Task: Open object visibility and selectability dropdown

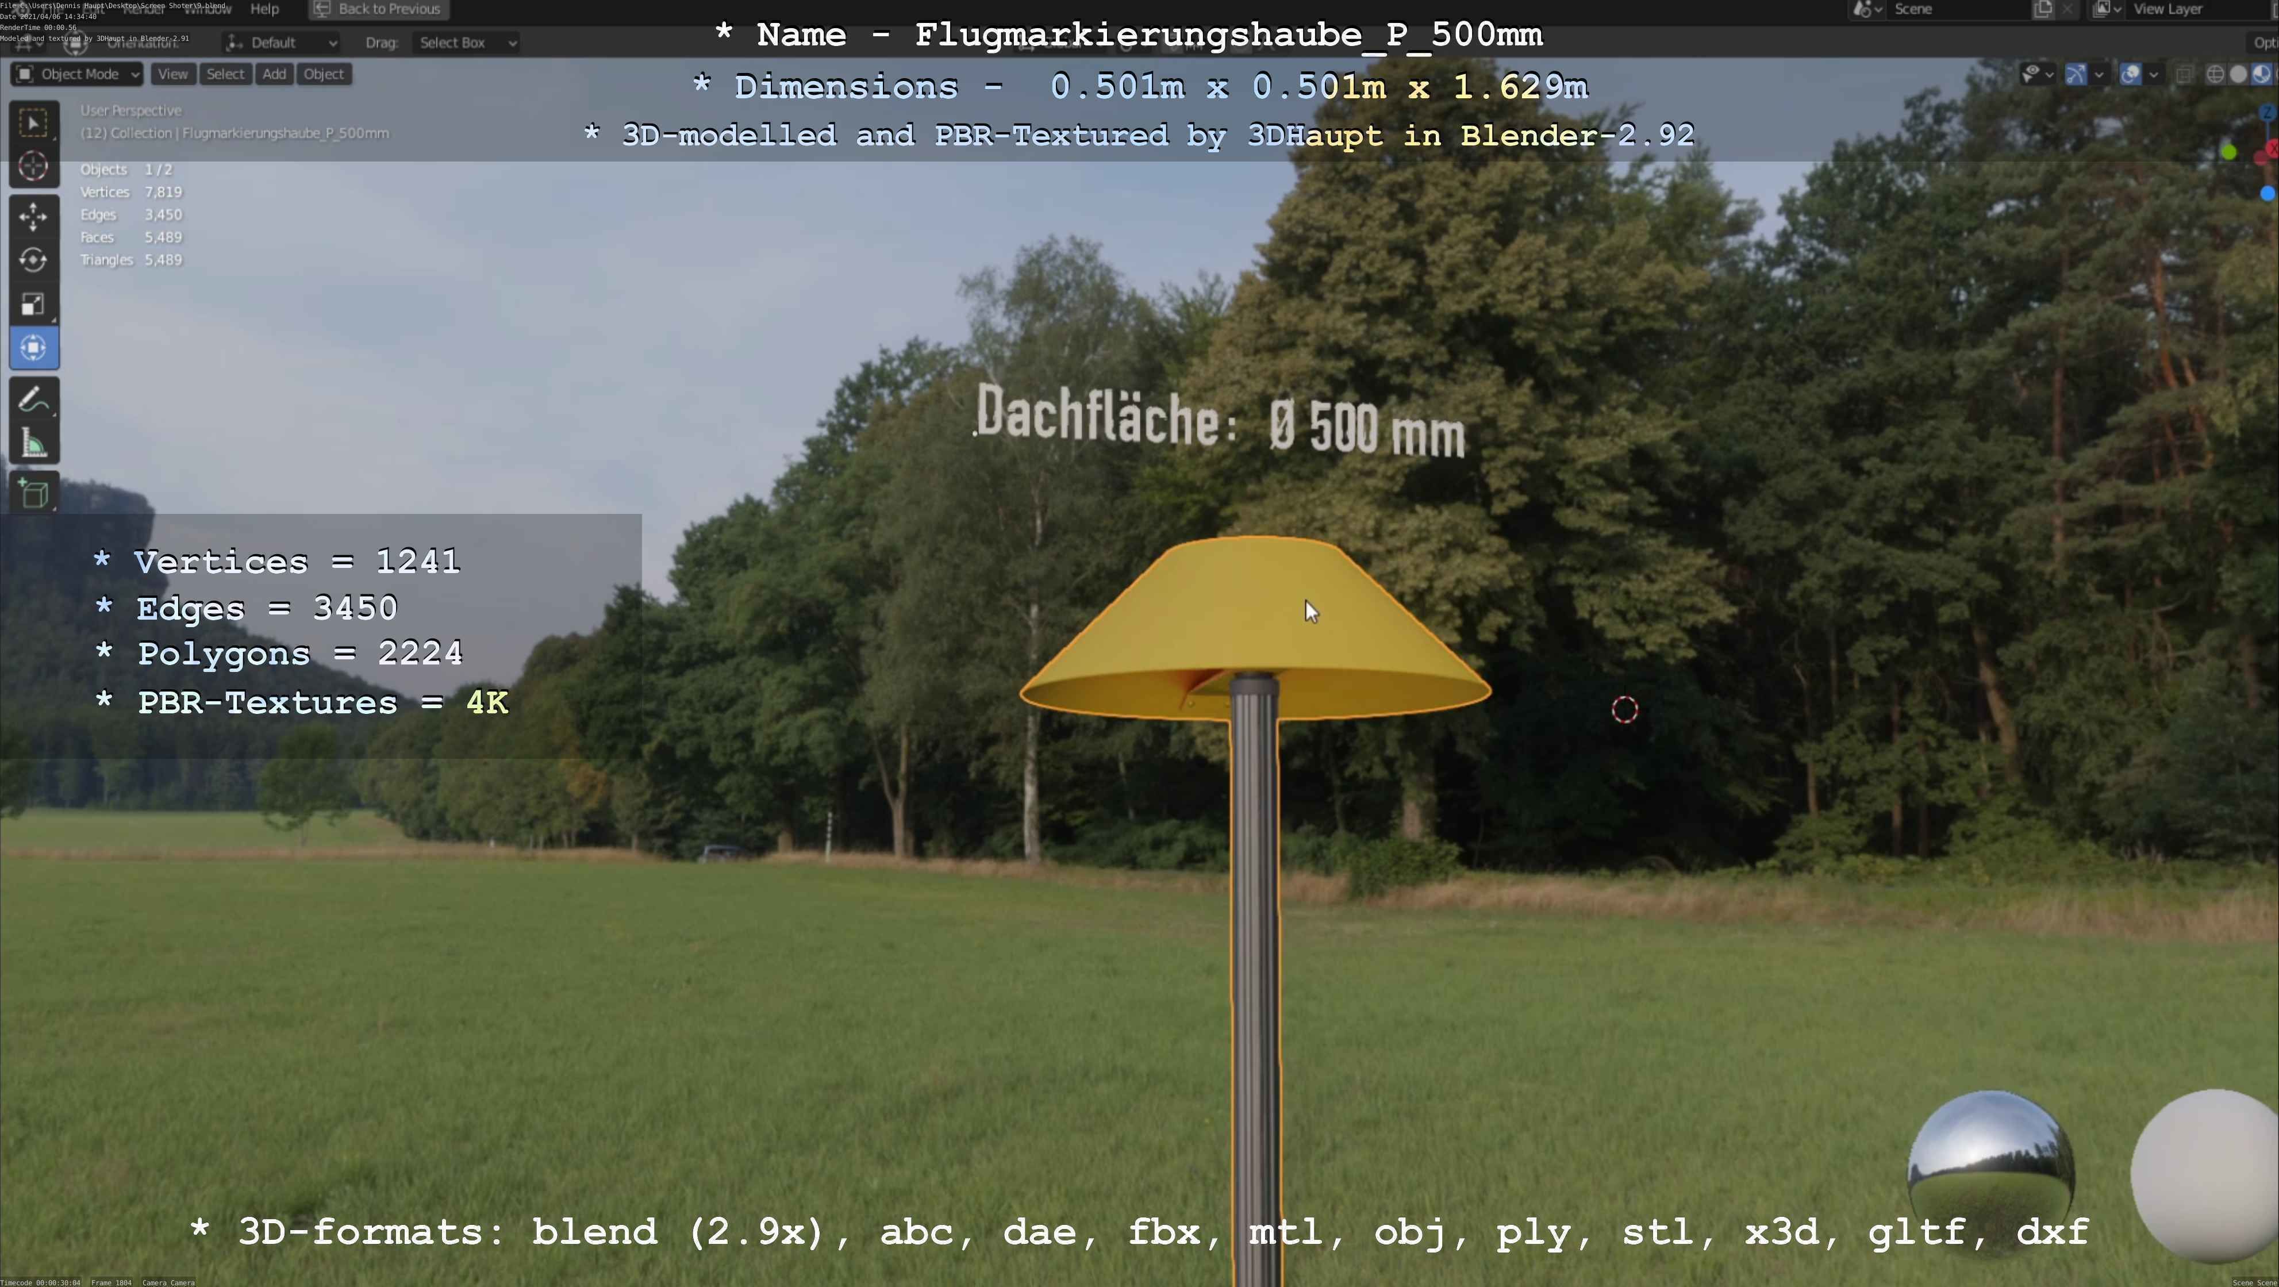Action: tap(2038, 74)
